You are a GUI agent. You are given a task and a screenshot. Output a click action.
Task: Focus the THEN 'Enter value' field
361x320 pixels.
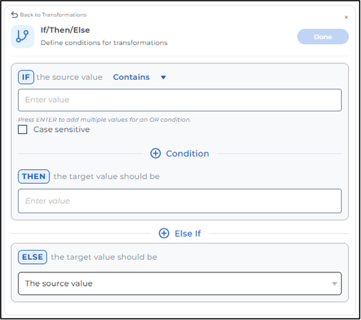(x=180, y=201)
